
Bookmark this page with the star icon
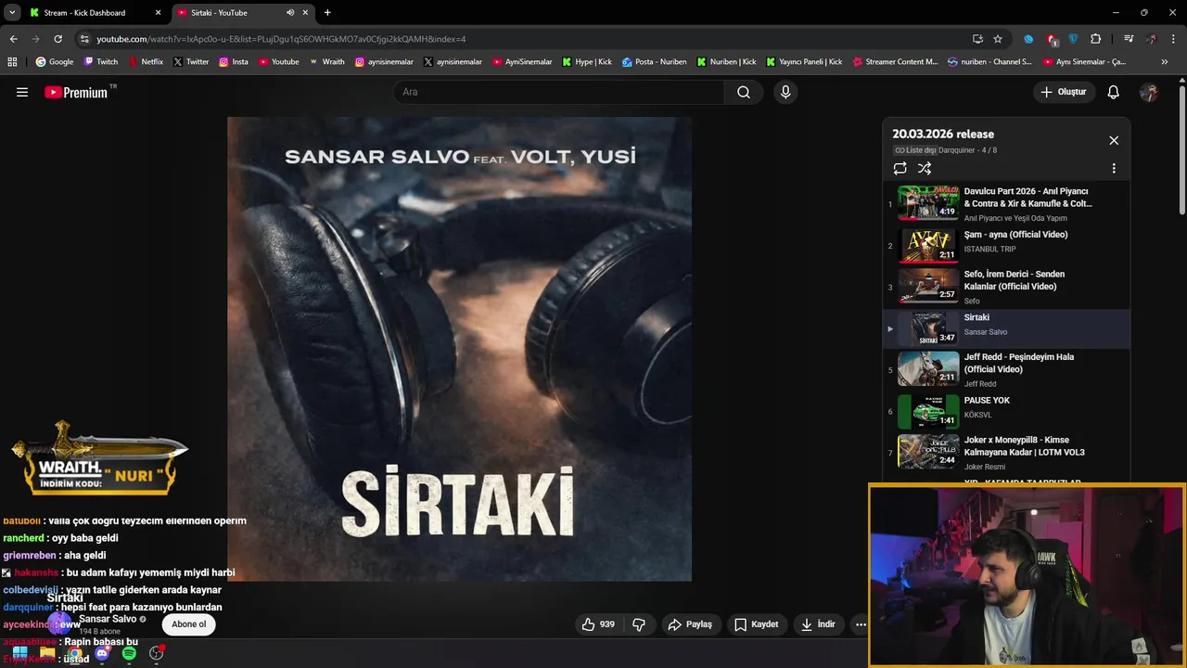click(x=998, y=39)
